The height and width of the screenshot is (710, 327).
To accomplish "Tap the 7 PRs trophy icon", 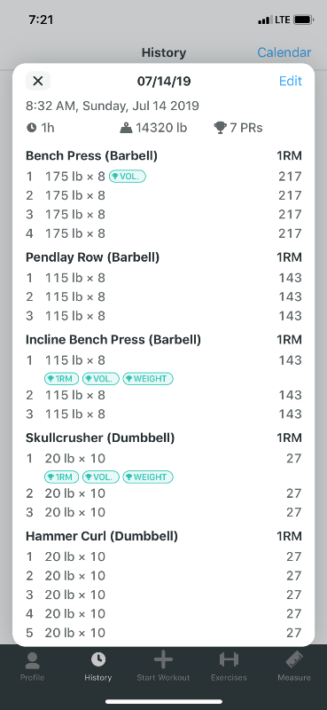I will [x=220, y=128].
